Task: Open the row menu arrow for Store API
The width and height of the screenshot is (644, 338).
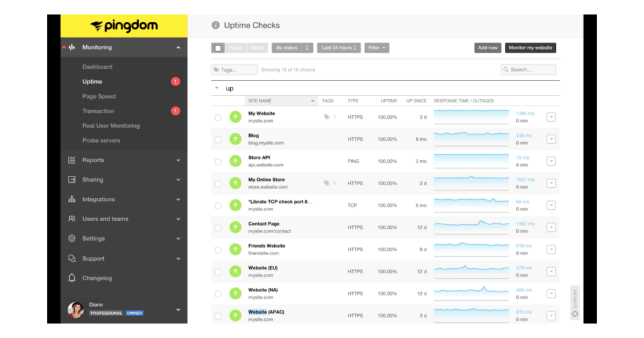Action: pos(551,161)
